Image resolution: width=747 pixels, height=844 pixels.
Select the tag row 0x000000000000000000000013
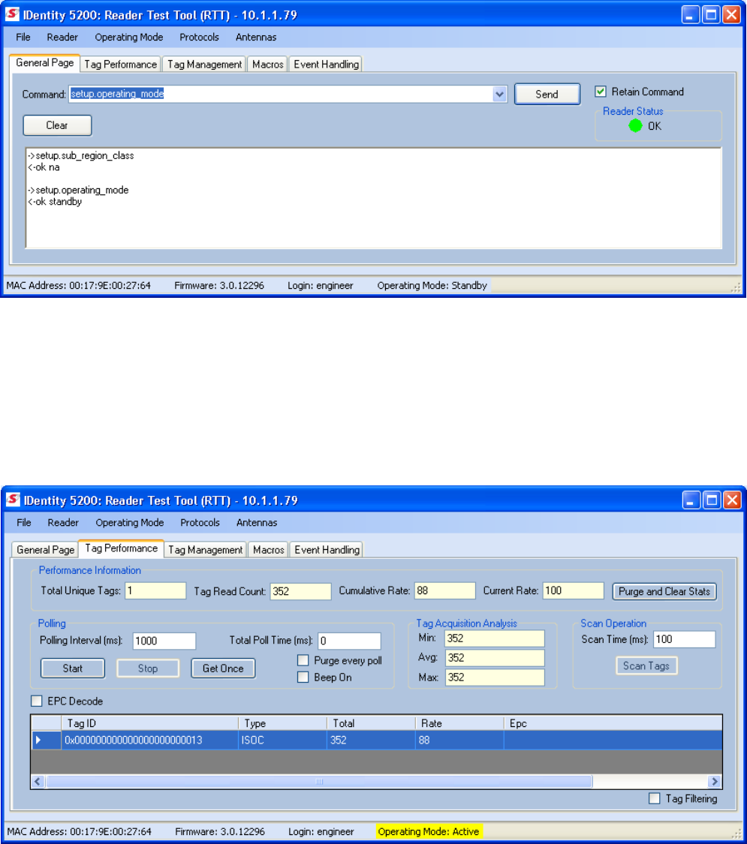(x=376, y=740)
